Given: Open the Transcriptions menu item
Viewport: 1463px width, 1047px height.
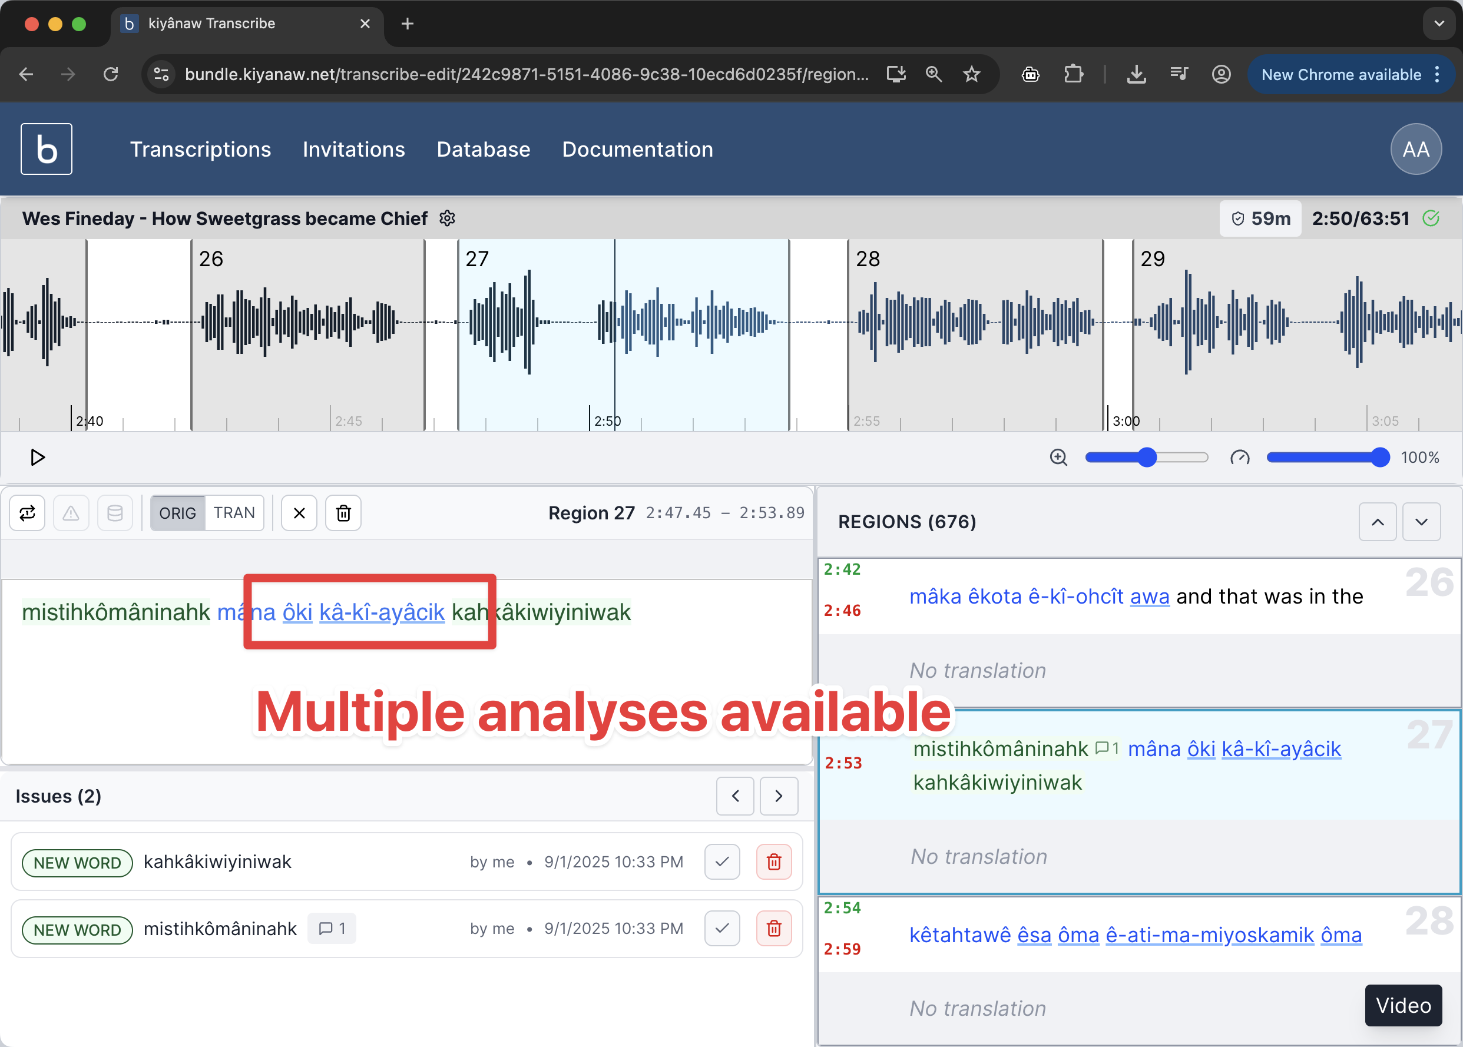Looking at the screenshot, I should click(x=200, y=149).
